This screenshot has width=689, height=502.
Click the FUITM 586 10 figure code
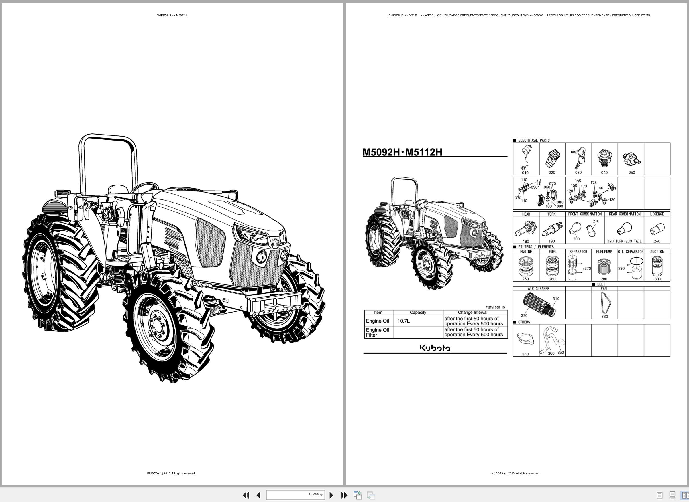coord(496,307)
